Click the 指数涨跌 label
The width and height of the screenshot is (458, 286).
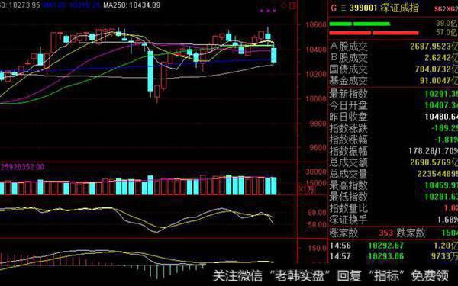point(349,128)
